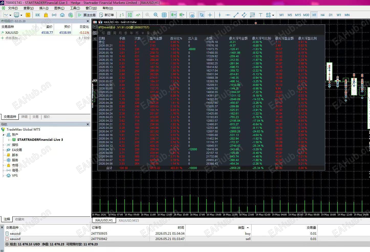Toggle chart auto-scroll to end

tap(174, 15)
